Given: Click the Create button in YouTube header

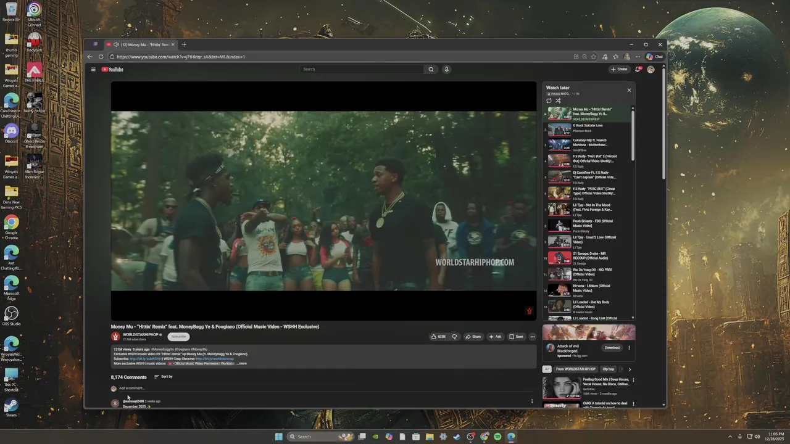Looking at the screenshot, I should click(620, 69).
